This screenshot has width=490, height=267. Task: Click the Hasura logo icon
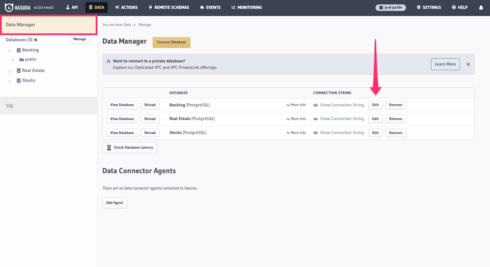coord(9,7)
